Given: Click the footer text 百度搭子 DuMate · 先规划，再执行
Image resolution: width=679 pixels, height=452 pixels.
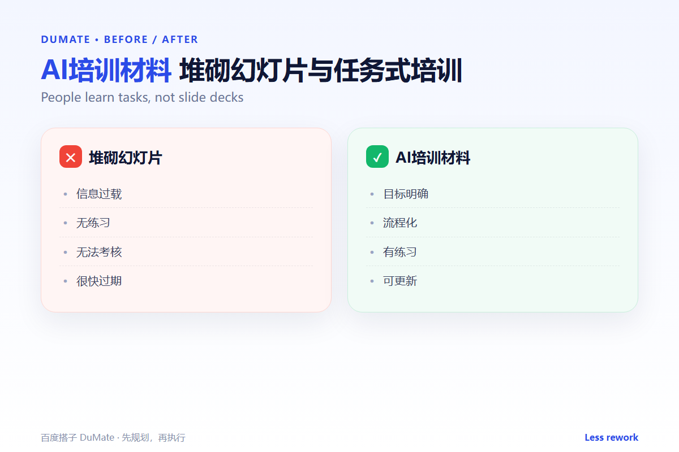Looking at the screenshot, I should click(x=113, y=438).
